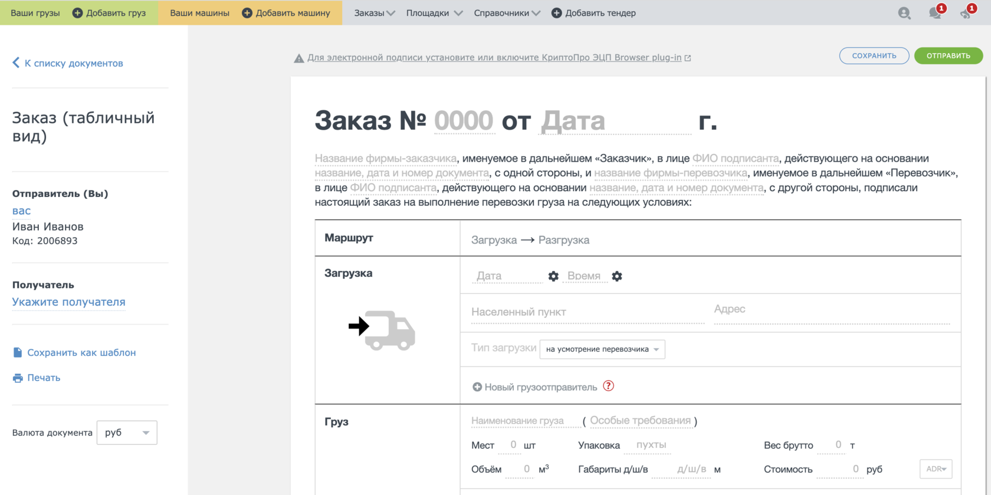
Task: Expand the Справочники dropdown menu
Action: pos(507,13)
